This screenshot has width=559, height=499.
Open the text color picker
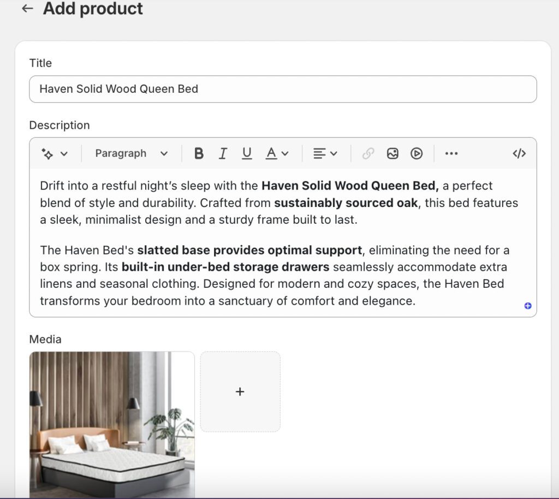click(x=276, y=154)
